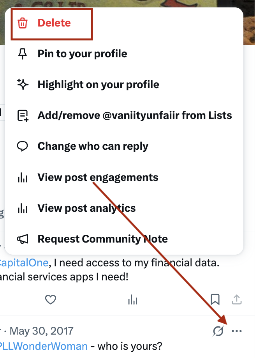
Task: Open the three-dots more menu
Action: tap(237, 331)
